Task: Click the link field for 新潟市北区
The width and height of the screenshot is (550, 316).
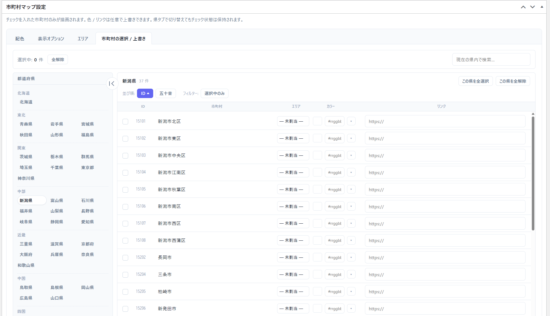Action: click(x=445, y=121)
